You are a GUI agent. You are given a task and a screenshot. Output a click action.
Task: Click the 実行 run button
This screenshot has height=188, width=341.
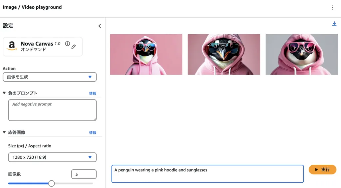click(322, 169)
